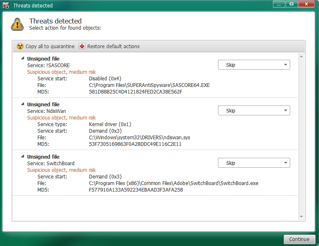Click the yellow warning triangle icon

tap(17, 24)
